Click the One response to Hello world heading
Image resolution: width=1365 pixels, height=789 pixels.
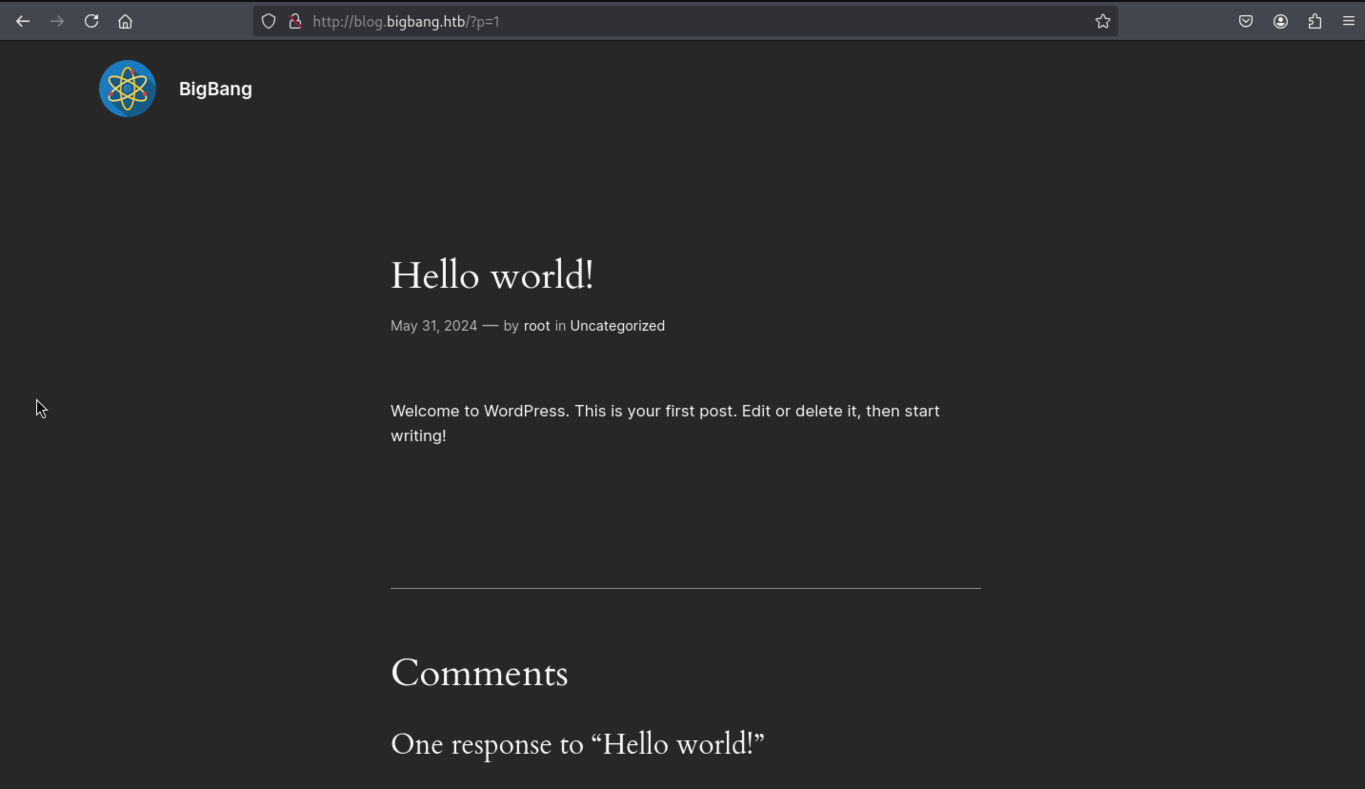tap(577, 744)
